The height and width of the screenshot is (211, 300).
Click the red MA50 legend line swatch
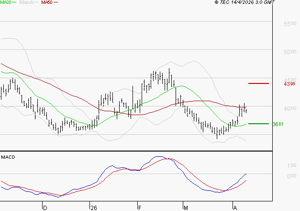[x=56, y=3]
